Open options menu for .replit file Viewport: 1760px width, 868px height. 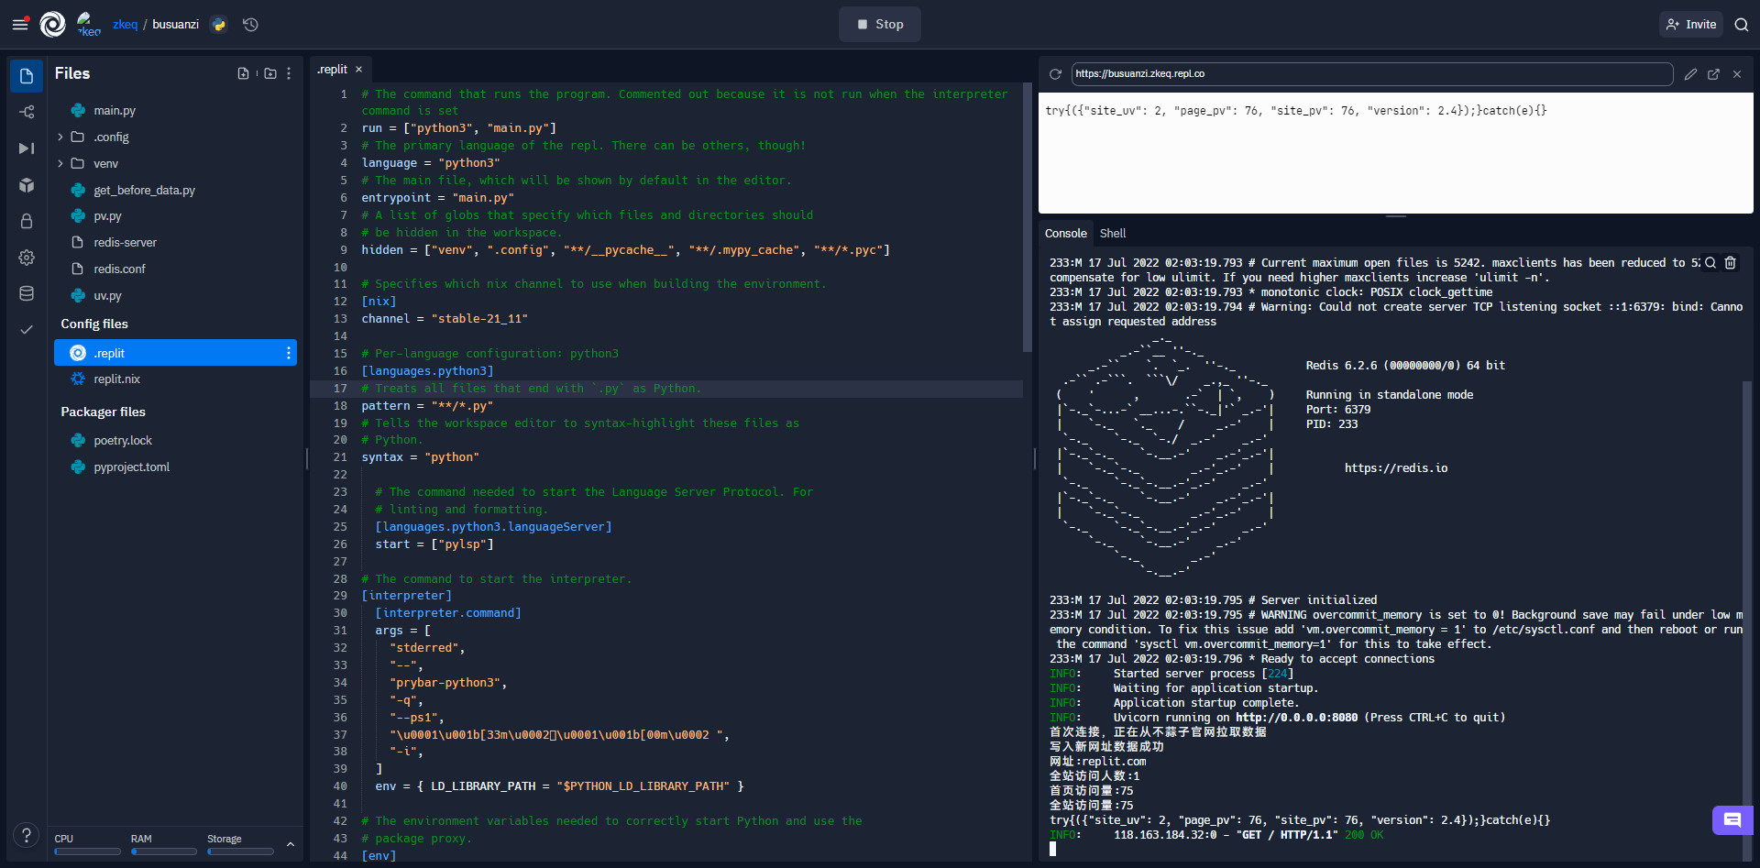pos(289,353)
